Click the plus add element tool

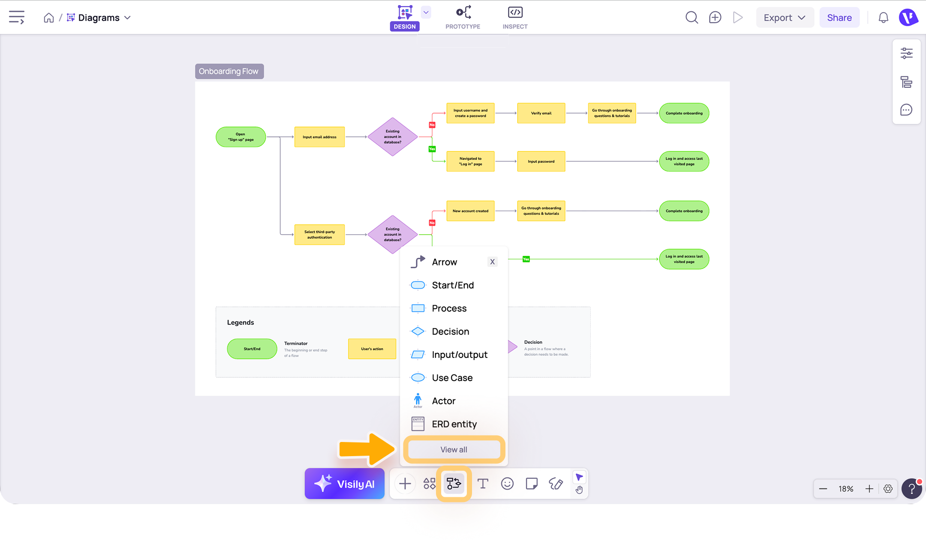[405, 484]
